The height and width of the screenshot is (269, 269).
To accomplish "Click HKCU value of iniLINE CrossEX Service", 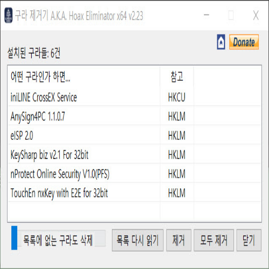I will 176,97.
